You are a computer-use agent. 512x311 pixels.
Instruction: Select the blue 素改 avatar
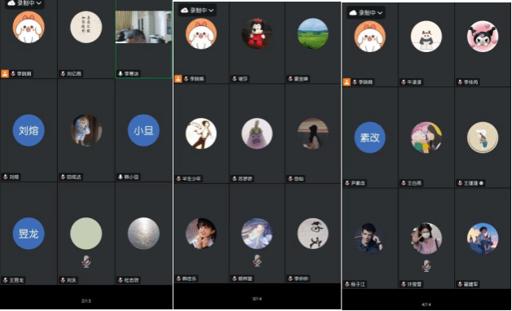[369, 138]
